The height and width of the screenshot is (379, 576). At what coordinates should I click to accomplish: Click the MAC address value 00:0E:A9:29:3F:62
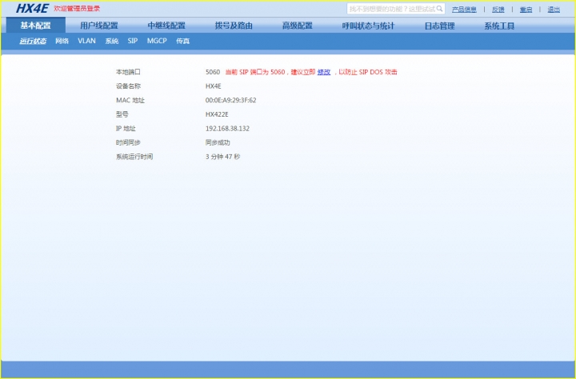(x=230, y=100)
